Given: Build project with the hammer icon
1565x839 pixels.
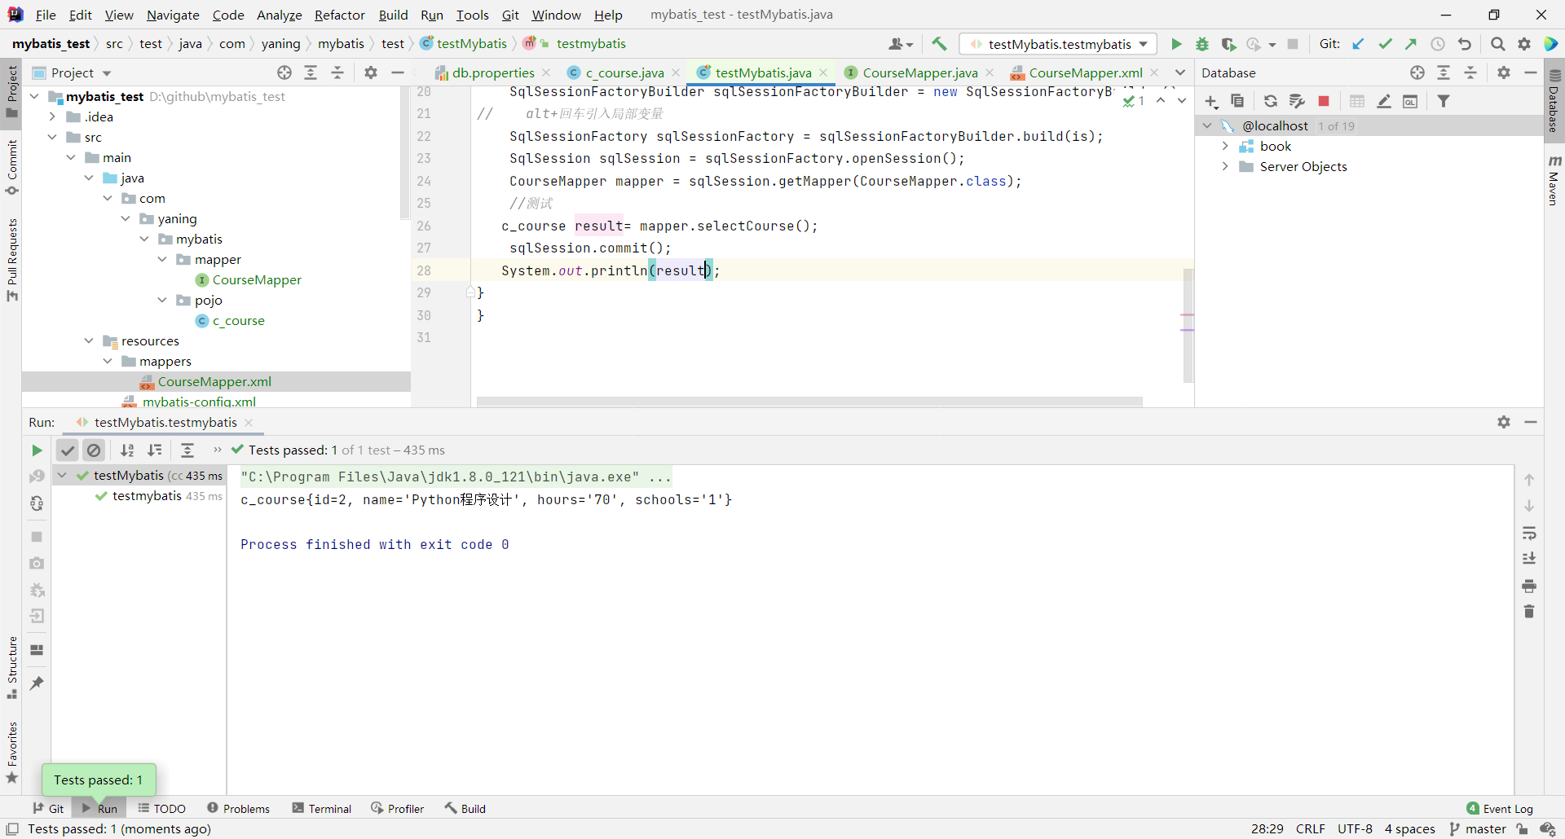Looking at the screenshot, I should tap(939, 44).
